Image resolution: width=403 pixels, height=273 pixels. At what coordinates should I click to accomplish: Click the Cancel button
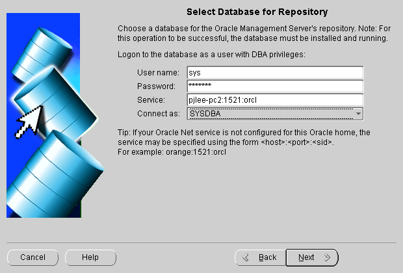(32, 257)
